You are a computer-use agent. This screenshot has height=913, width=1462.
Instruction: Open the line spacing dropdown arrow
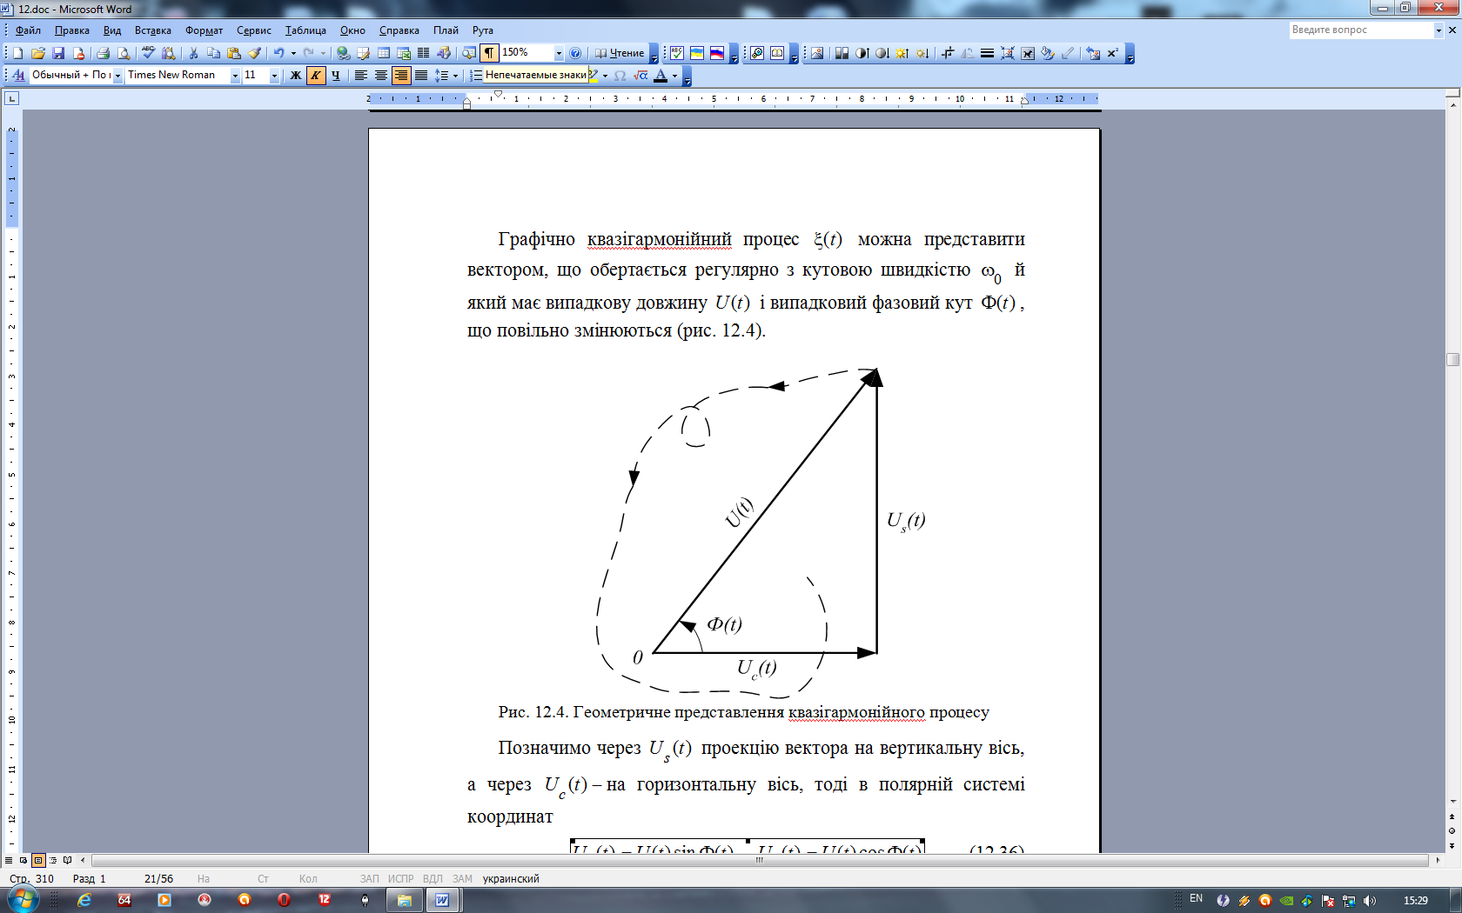455,76
